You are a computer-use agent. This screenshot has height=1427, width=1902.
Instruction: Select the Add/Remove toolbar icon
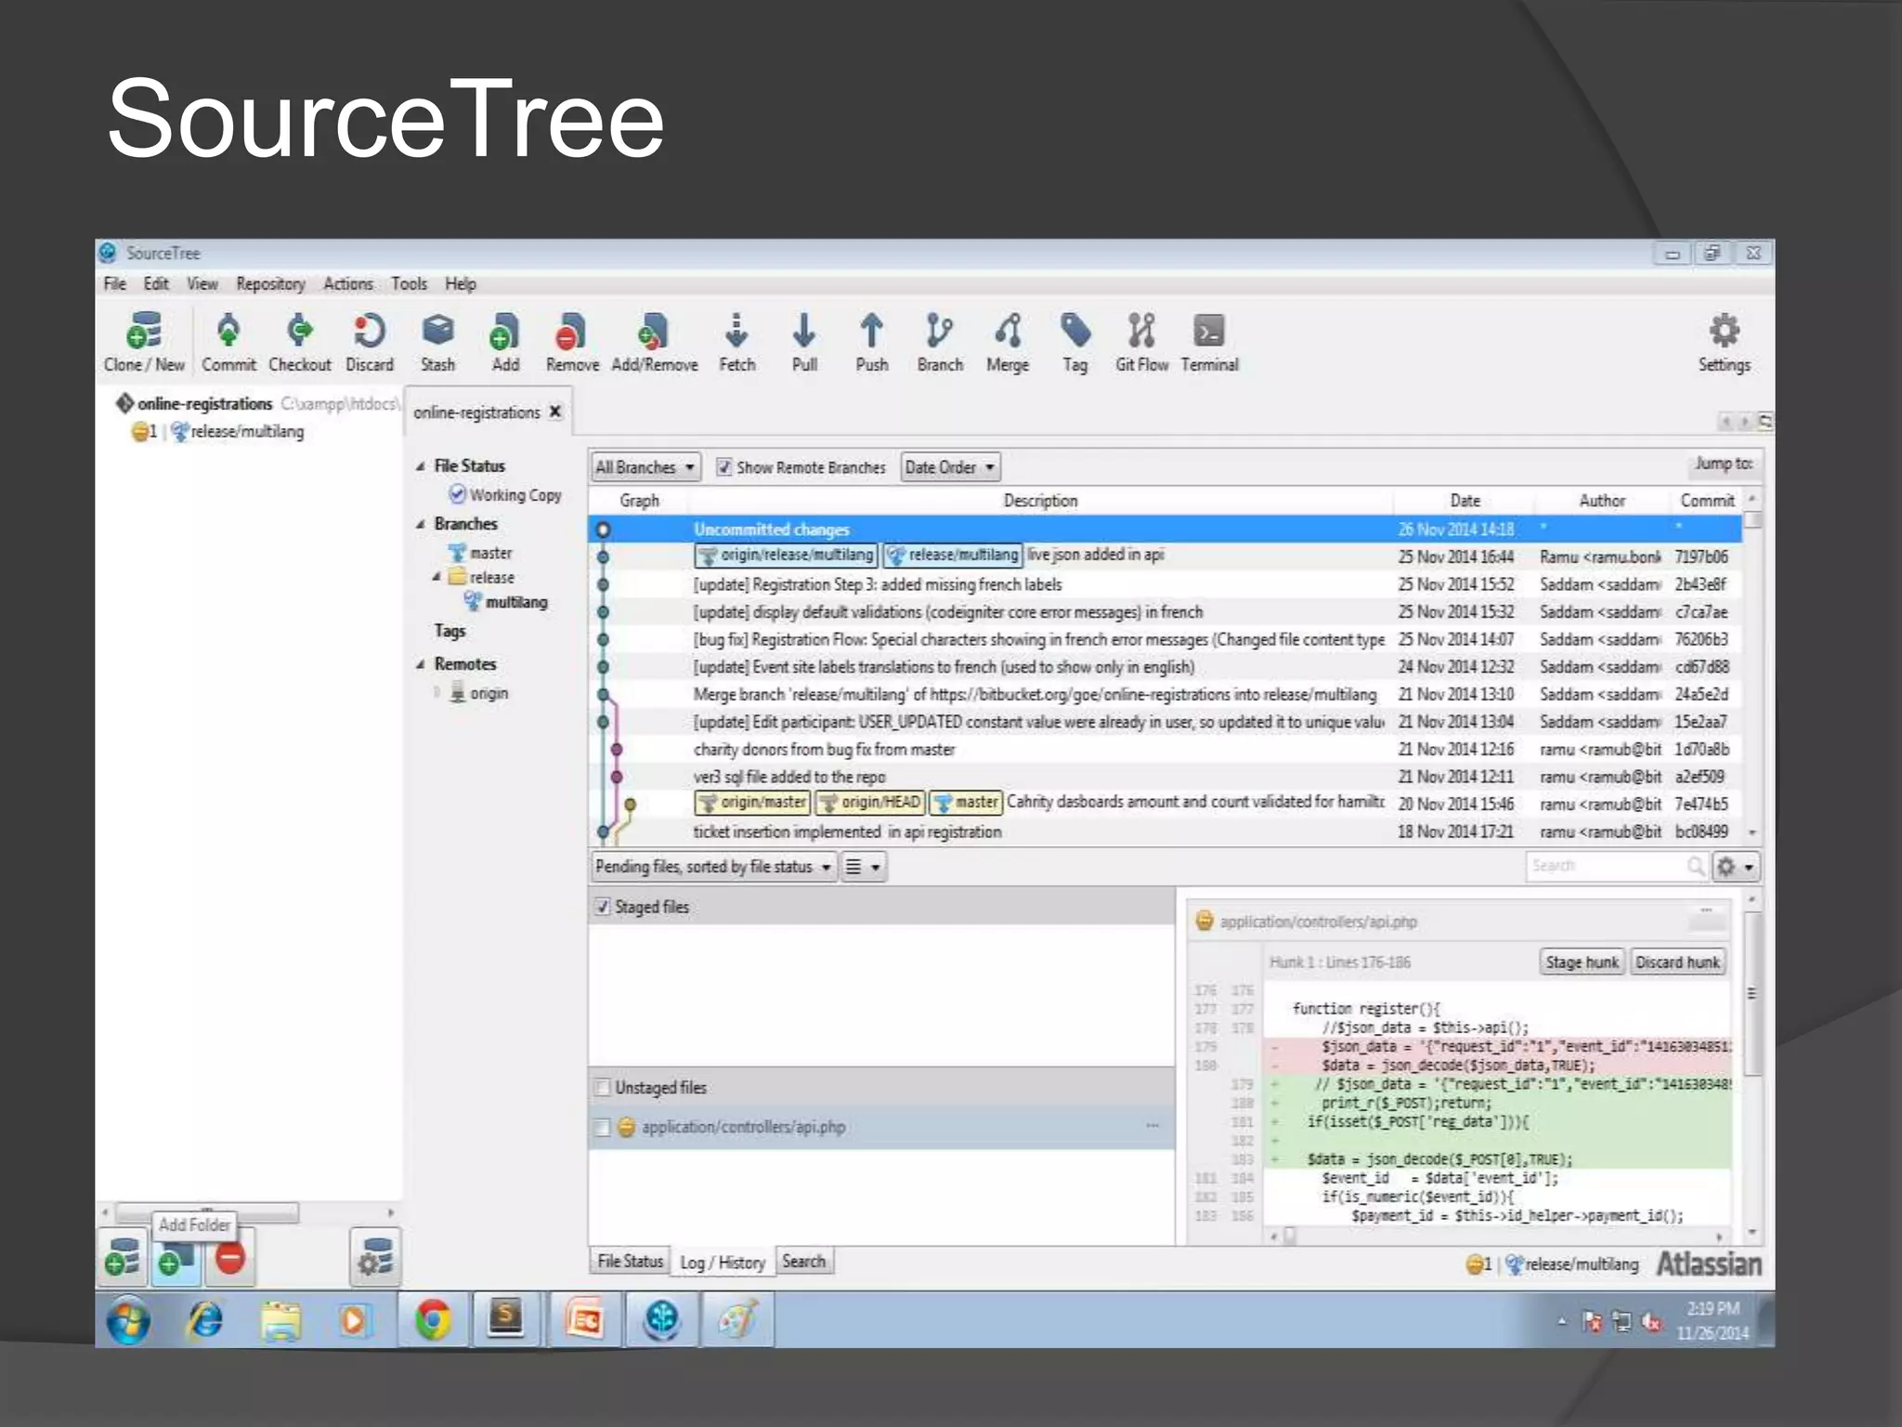click(x=654, y=342)
